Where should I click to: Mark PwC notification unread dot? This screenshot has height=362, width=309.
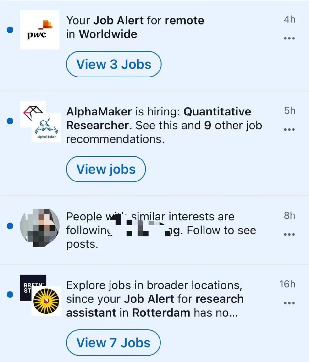pos(10,30)
